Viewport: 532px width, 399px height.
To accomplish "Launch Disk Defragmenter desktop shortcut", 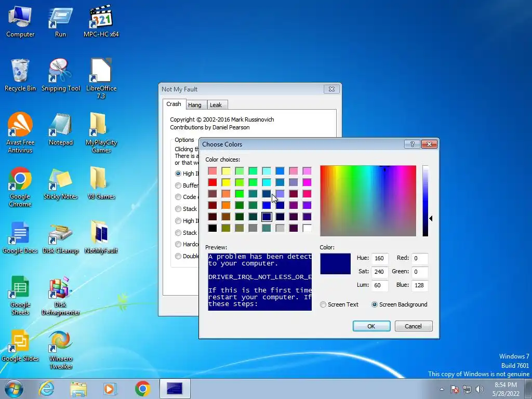I will [x=60, y=296].
